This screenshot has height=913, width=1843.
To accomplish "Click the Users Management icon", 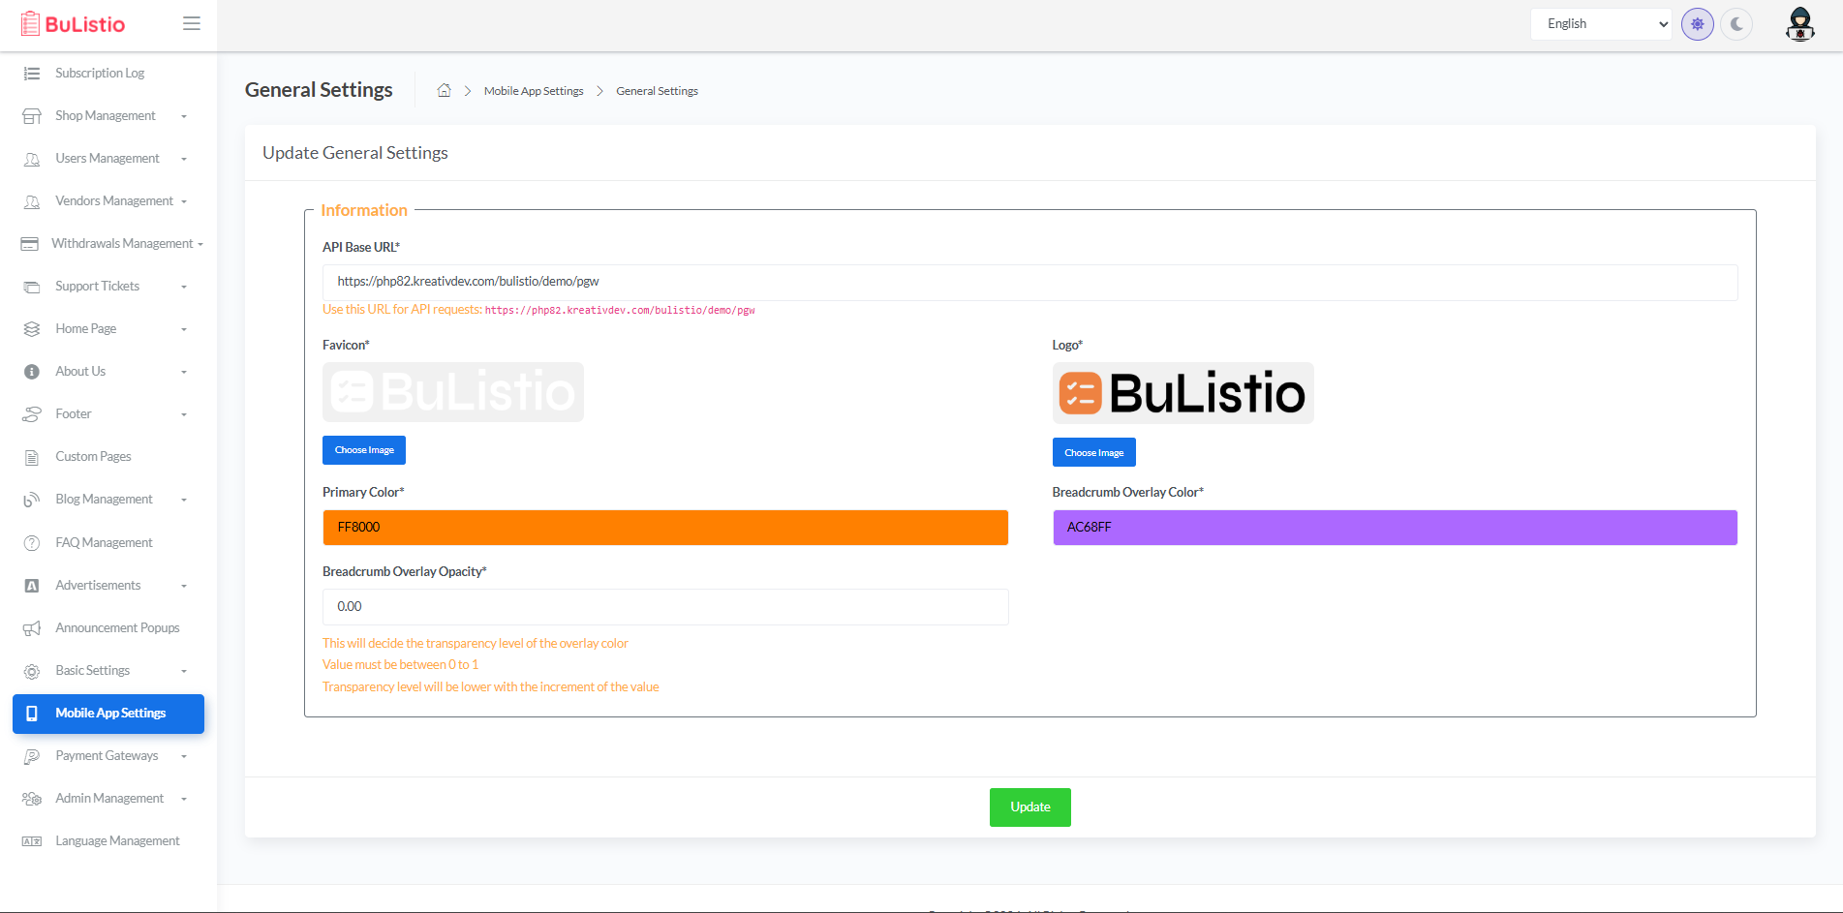I will tap(32, 159).
